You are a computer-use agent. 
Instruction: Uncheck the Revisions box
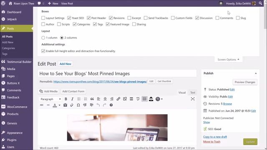[111, 18]
